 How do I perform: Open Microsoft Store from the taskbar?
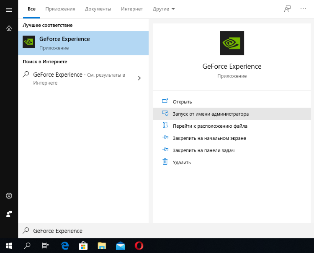83,245
